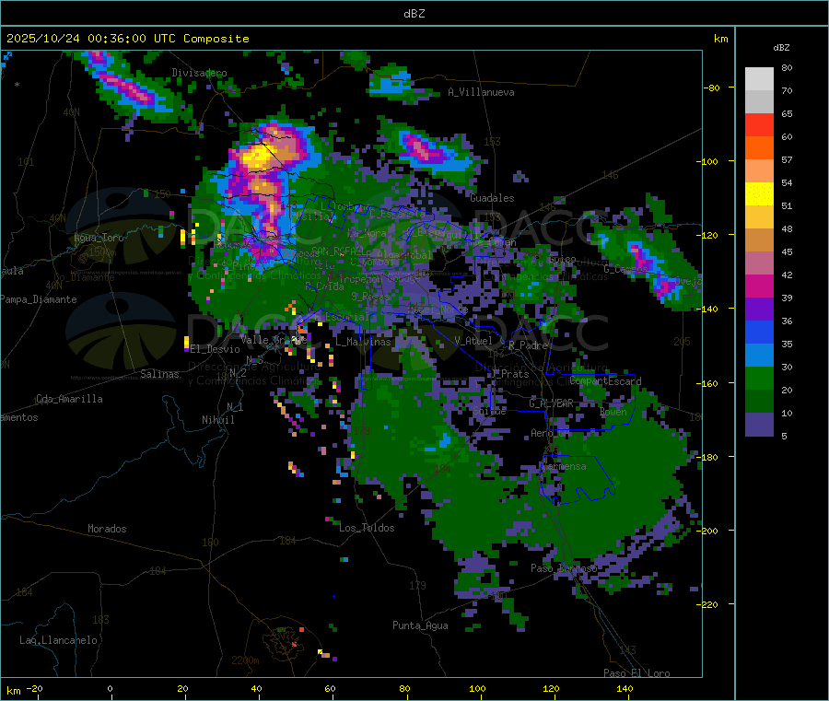This screenshot has height=701, width=829.
Task: Click the G_ALVEAR map label
Action: (551, 403)
